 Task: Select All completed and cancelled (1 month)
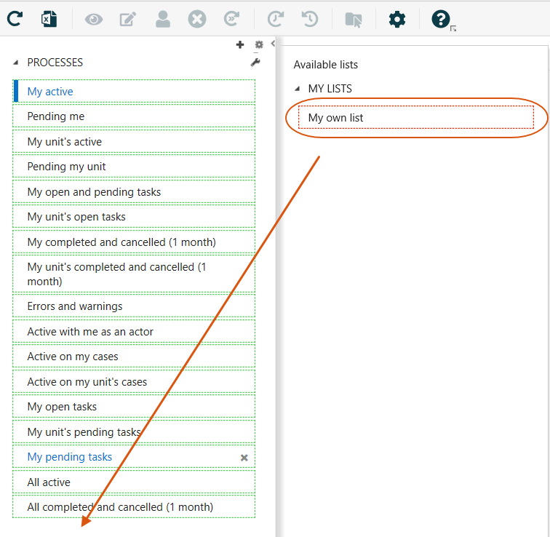point(120,507)
